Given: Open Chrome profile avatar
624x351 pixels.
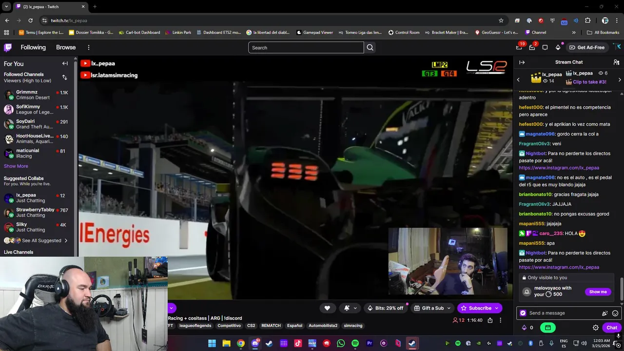Looking at the screenshot, I should click(605, 20).
